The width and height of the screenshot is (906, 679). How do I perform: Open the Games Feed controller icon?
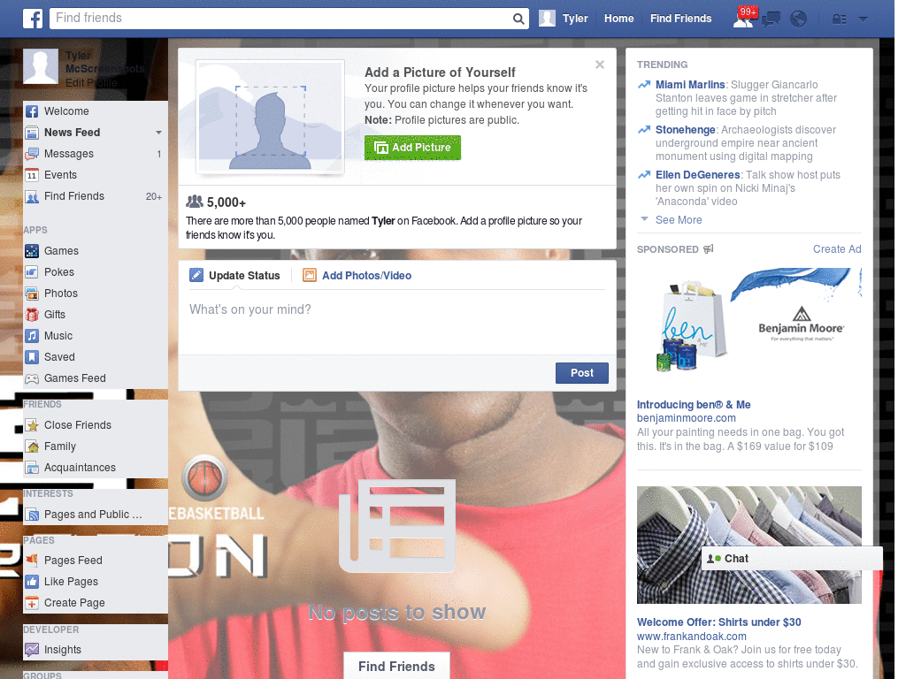coord(32,378)
